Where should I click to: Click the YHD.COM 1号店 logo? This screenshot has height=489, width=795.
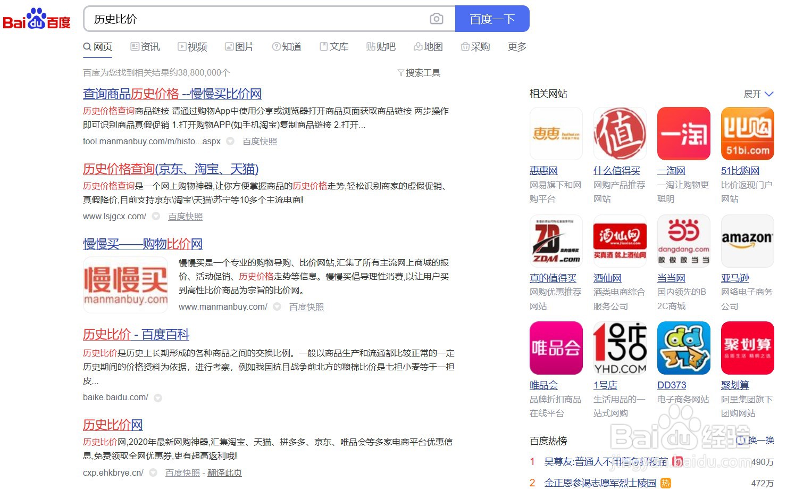click(620, 348)
